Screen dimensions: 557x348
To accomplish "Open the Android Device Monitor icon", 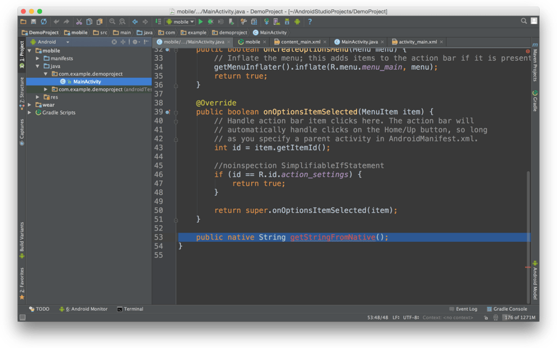I will click(x=298, y=22).
